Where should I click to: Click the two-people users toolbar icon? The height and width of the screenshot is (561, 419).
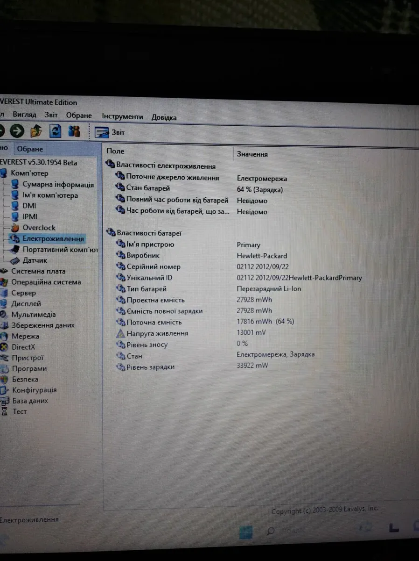point(74,132)
